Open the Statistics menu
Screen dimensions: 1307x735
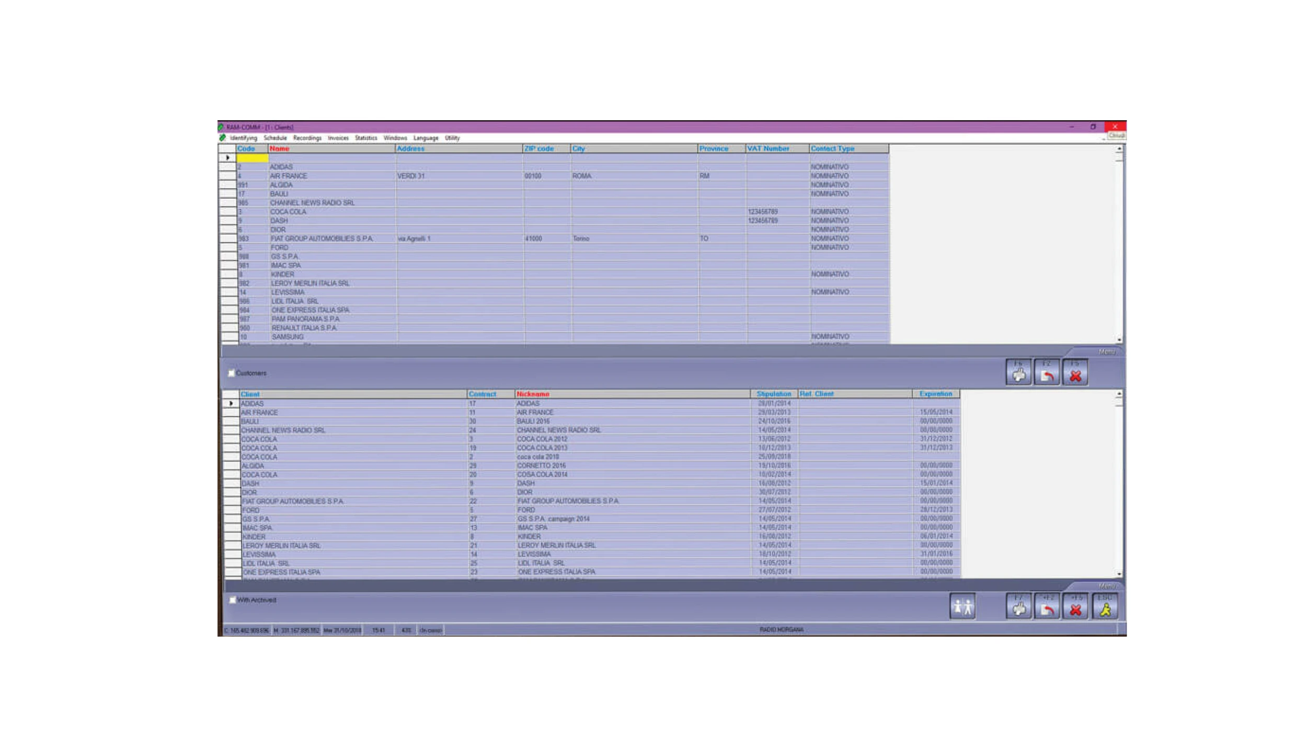(x=365, y=138)
